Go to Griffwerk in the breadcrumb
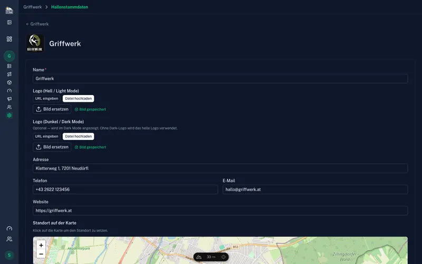 tap(33, 7)
